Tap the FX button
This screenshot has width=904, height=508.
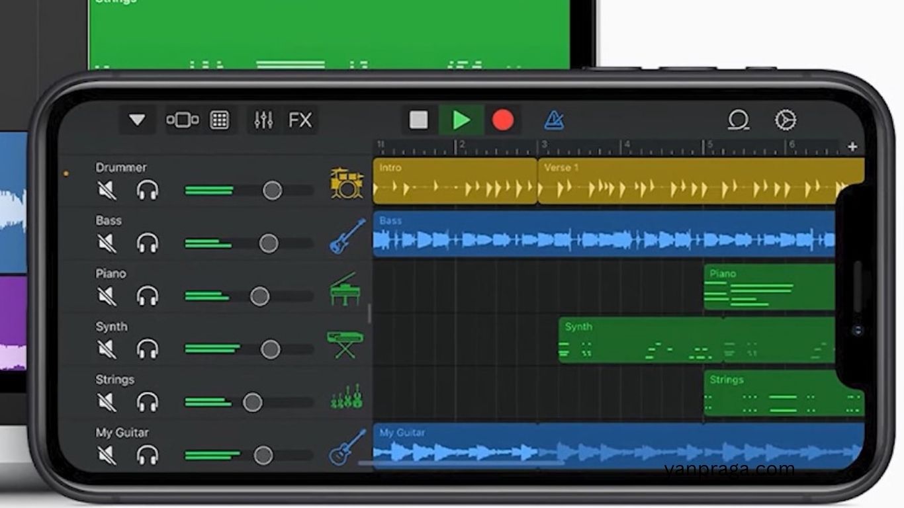300,120
